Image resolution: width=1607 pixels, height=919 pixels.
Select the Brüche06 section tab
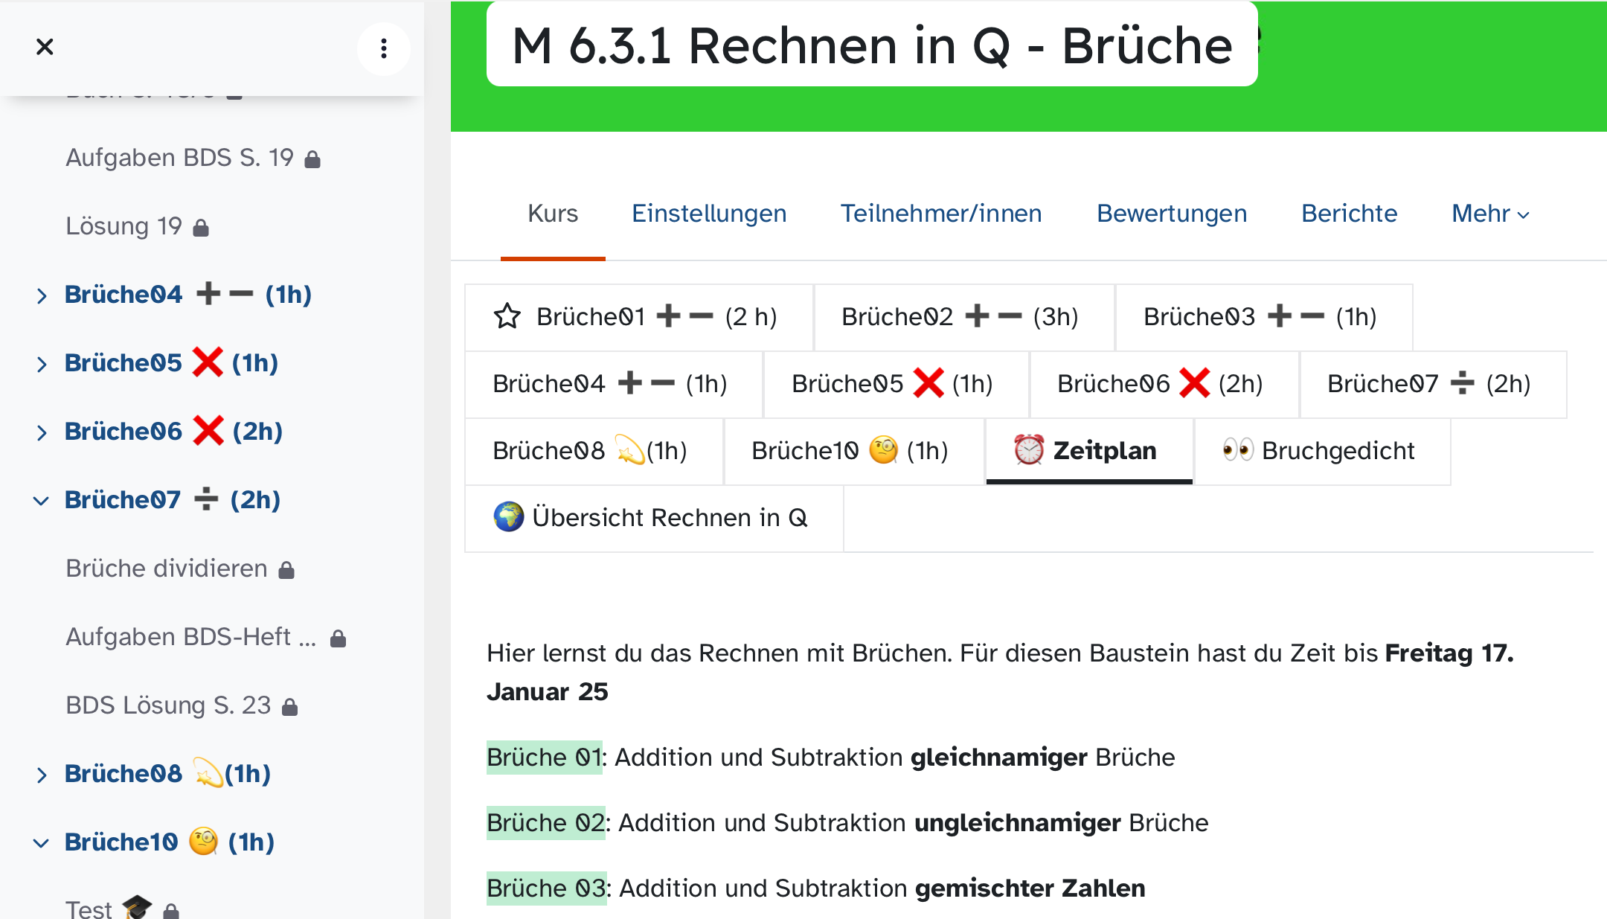(1161, 384)
